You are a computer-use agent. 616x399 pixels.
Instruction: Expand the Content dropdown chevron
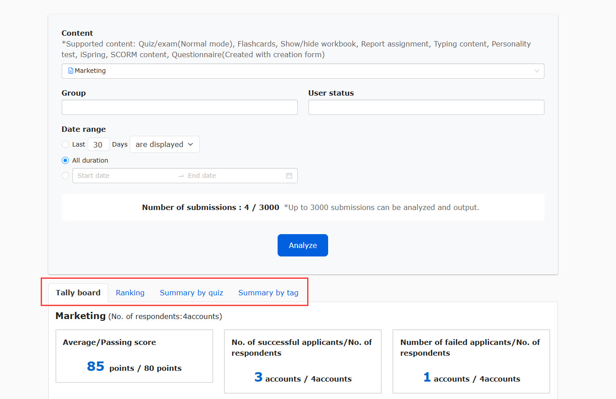coord(536,71)
